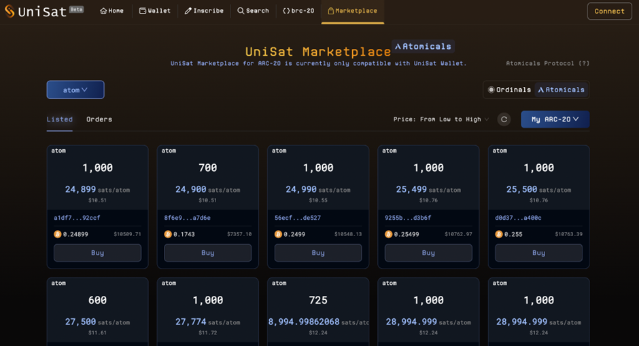Click the 27,774 sats/atom price text
This screenshot has height=346, width=639.
(208, 322)
